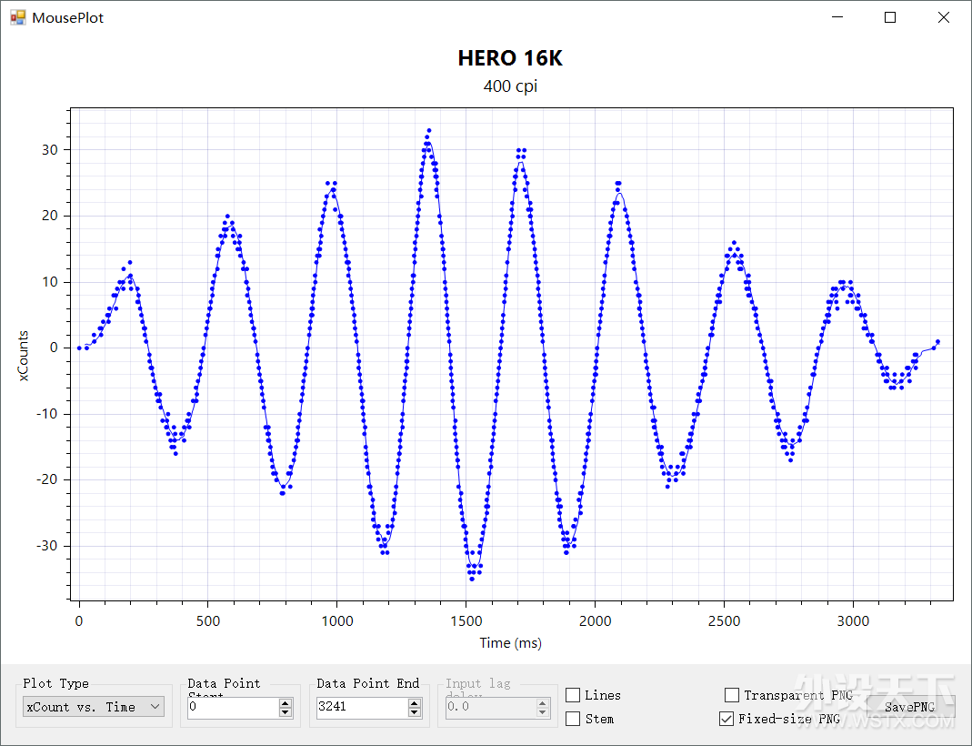This screenshot has width=972, height=746.
Task: Click the -30 tick label on xCounts axis
Action: pyautogui.click(x=45, y=547)
